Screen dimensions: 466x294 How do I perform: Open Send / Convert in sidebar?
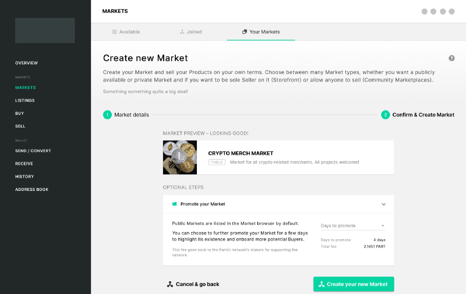33,151
